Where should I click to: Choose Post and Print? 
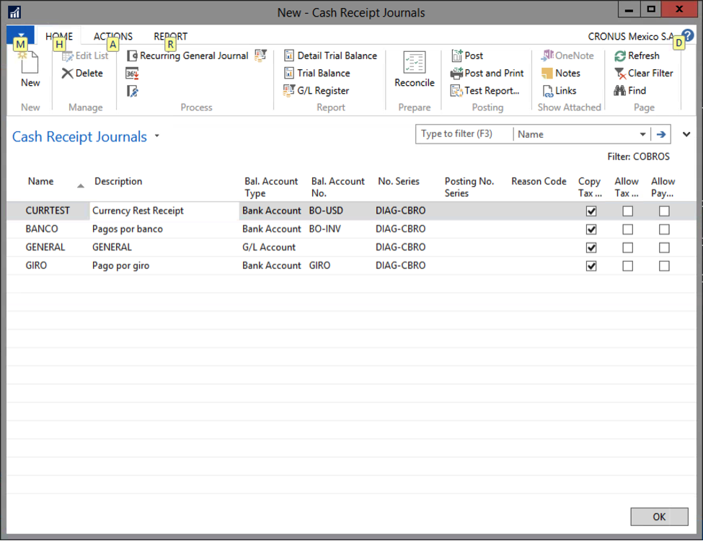pyautogui.click(x=487, y=73)
